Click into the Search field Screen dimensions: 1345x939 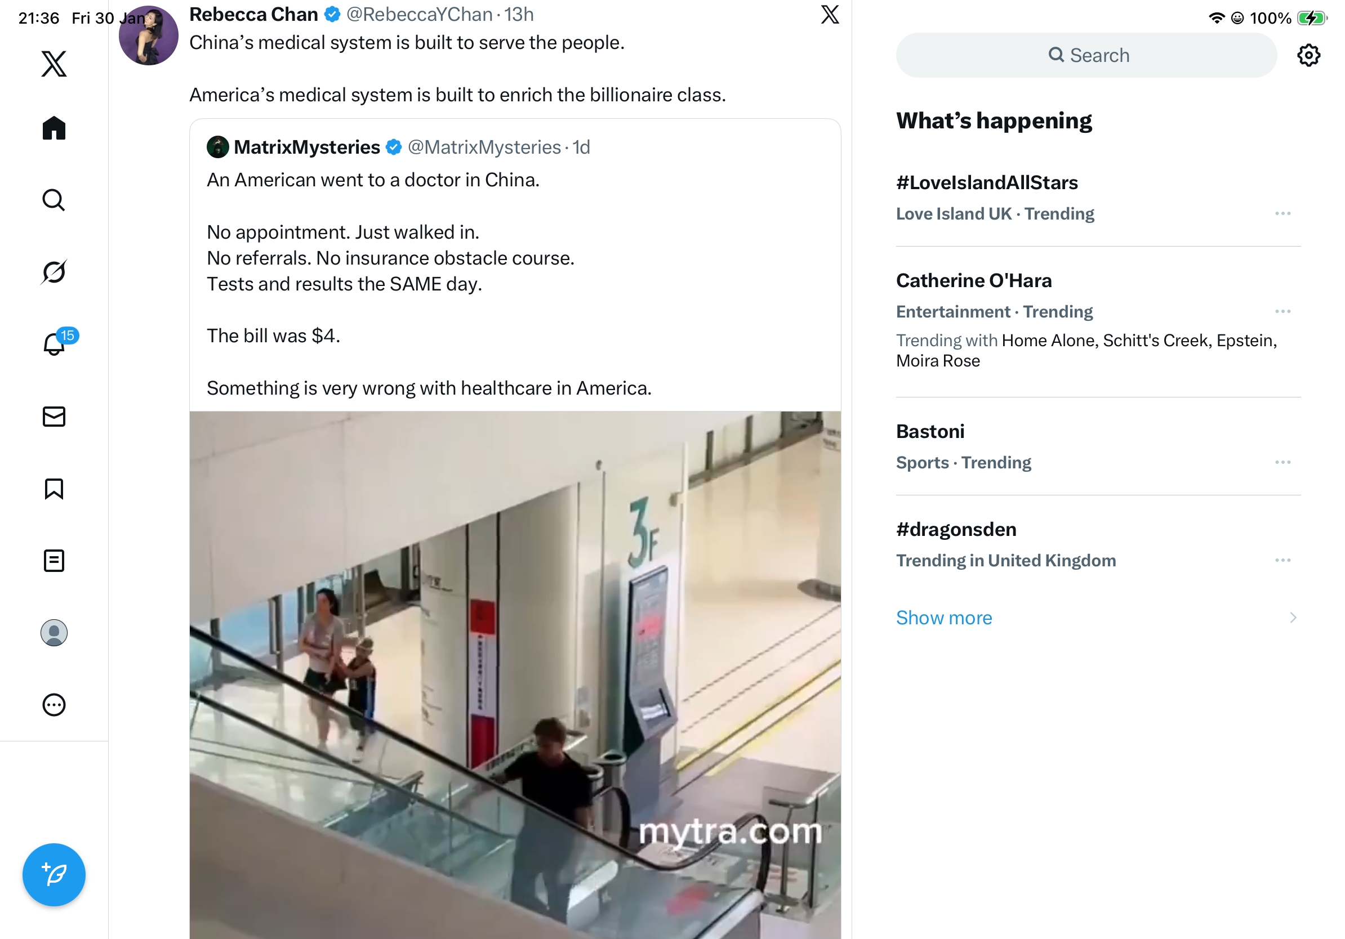[1086, 55]
